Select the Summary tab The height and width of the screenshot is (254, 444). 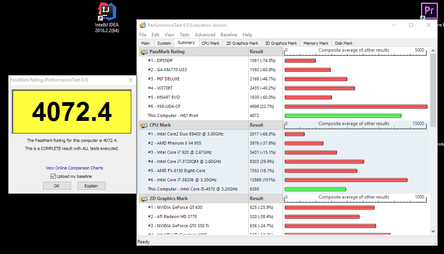point(186,42)
